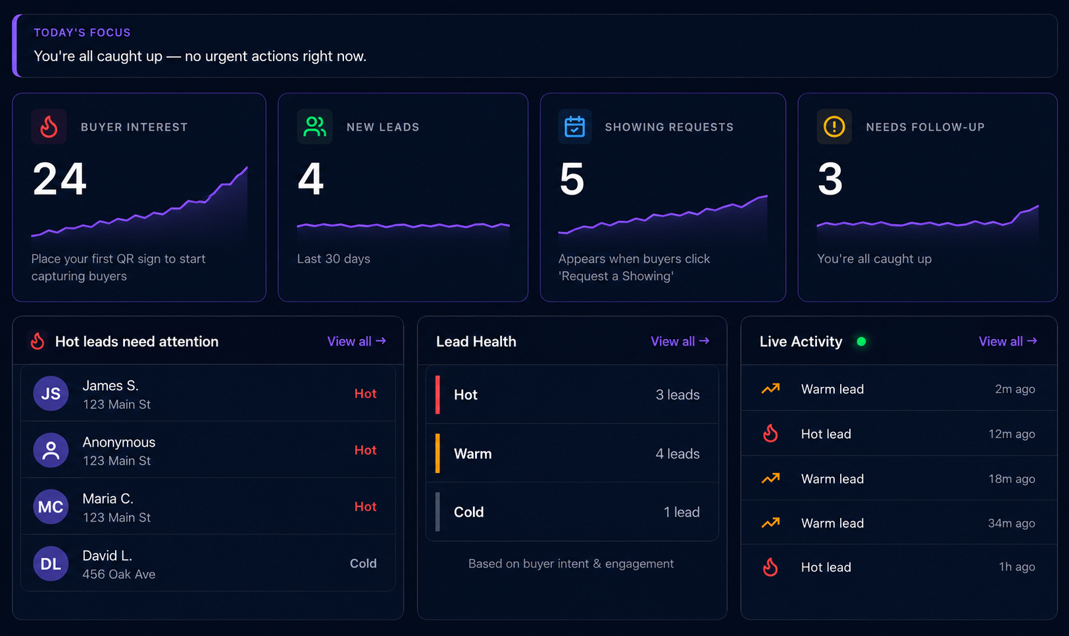
Task: Click the New Leads sparkline chart
Action: coord(403,233)
